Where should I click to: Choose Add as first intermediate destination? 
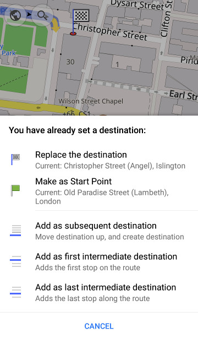click(99, 261)
